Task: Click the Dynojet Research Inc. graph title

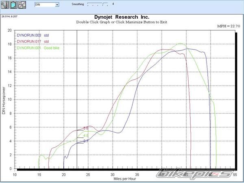Action: tap(122, 17)
